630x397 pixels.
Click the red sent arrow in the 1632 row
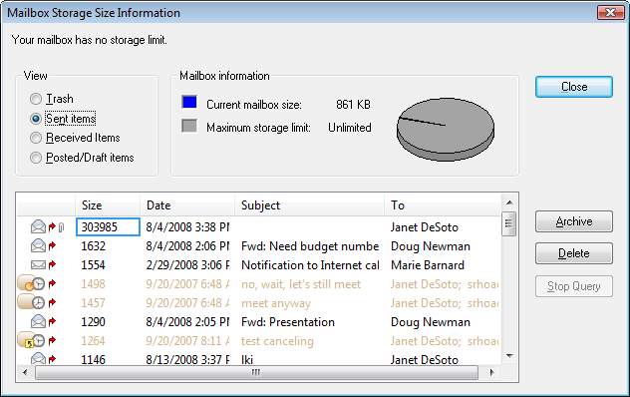(52, 245)
